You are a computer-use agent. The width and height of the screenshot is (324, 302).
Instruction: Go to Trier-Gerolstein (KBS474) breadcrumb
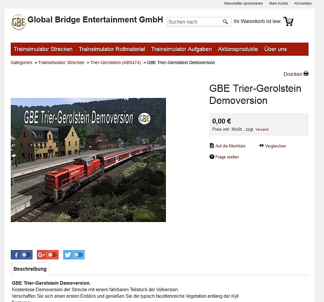coord(116,62)
